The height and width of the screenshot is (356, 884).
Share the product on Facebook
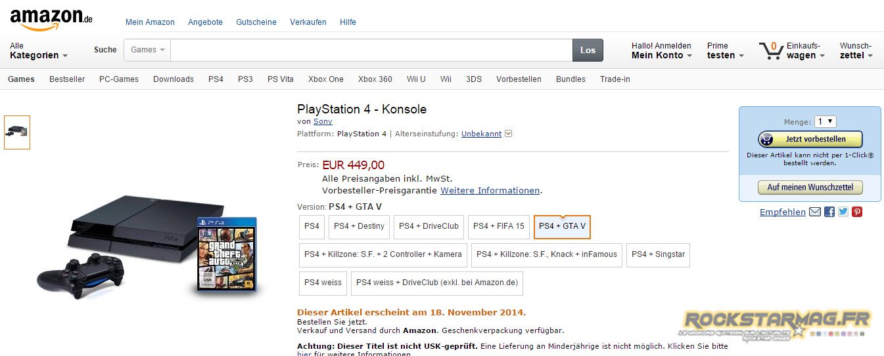[x=829, y=212]
